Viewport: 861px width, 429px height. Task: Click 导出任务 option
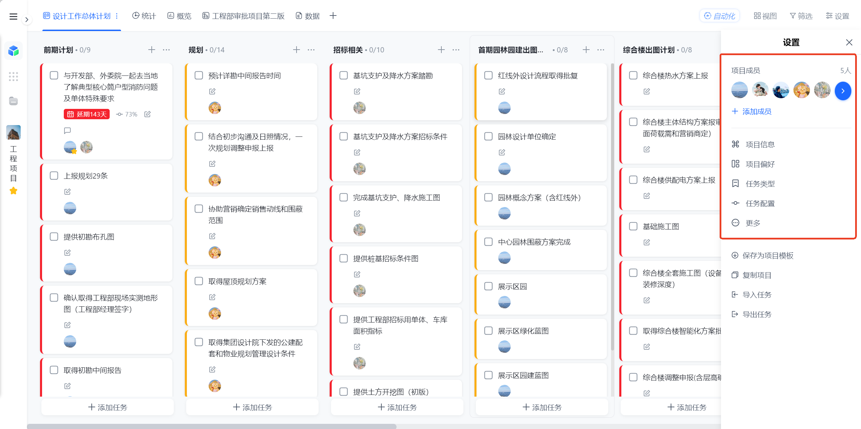(x=752, y=314)
